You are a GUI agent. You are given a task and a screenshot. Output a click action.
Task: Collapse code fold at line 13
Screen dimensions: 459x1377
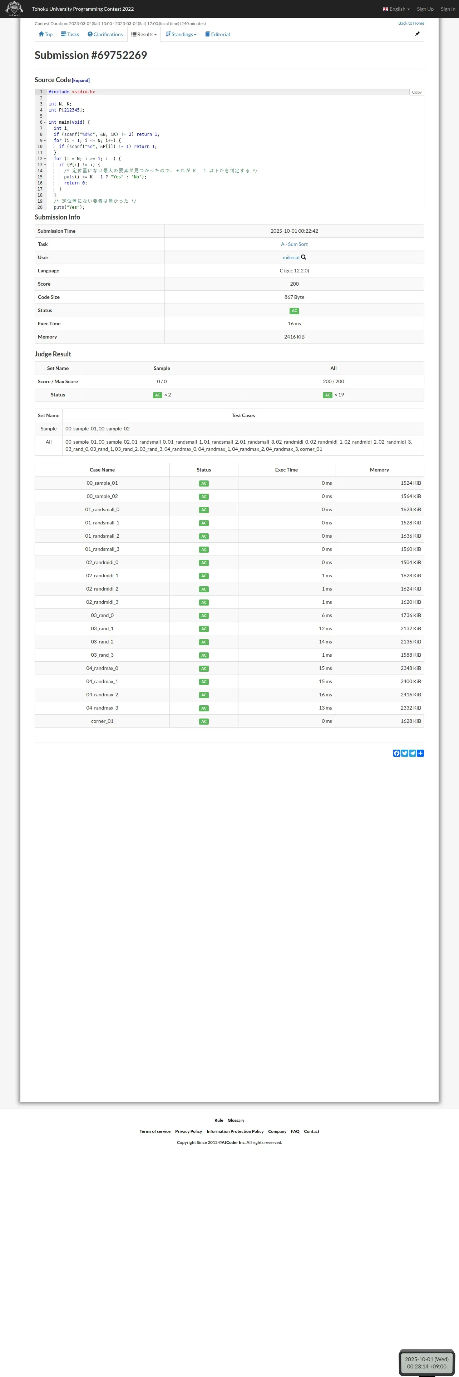coord(45,165)
